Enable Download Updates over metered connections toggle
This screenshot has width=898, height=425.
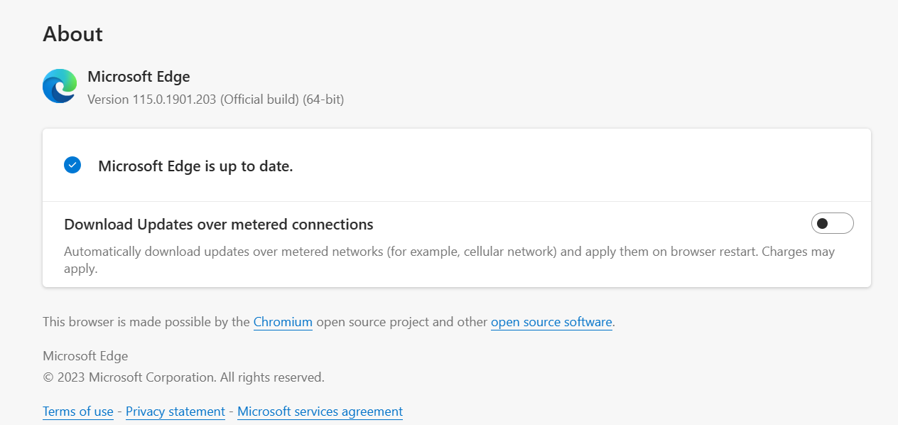tap(833, 223)
